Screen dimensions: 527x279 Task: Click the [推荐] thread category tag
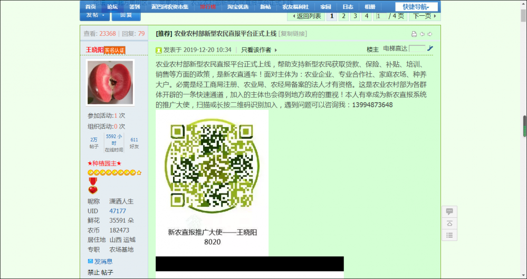pyautogui.click(x=164, y=34)
